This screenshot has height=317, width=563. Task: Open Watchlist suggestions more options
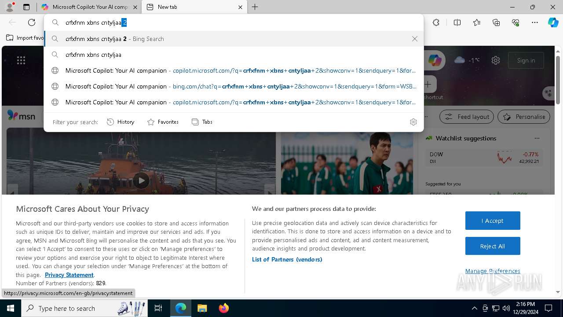tap(537, 138)
